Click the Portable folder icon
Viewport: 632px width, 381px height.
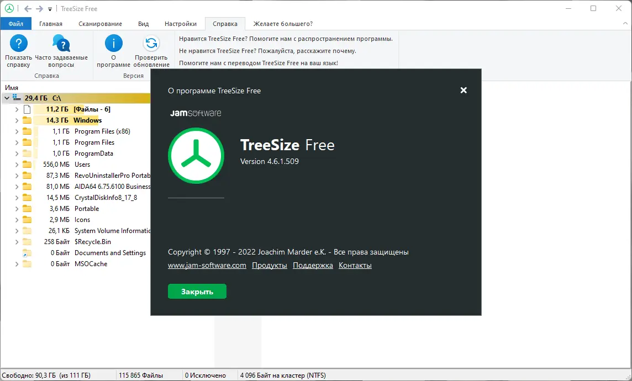pyautogui.click(x=27, y=209)
